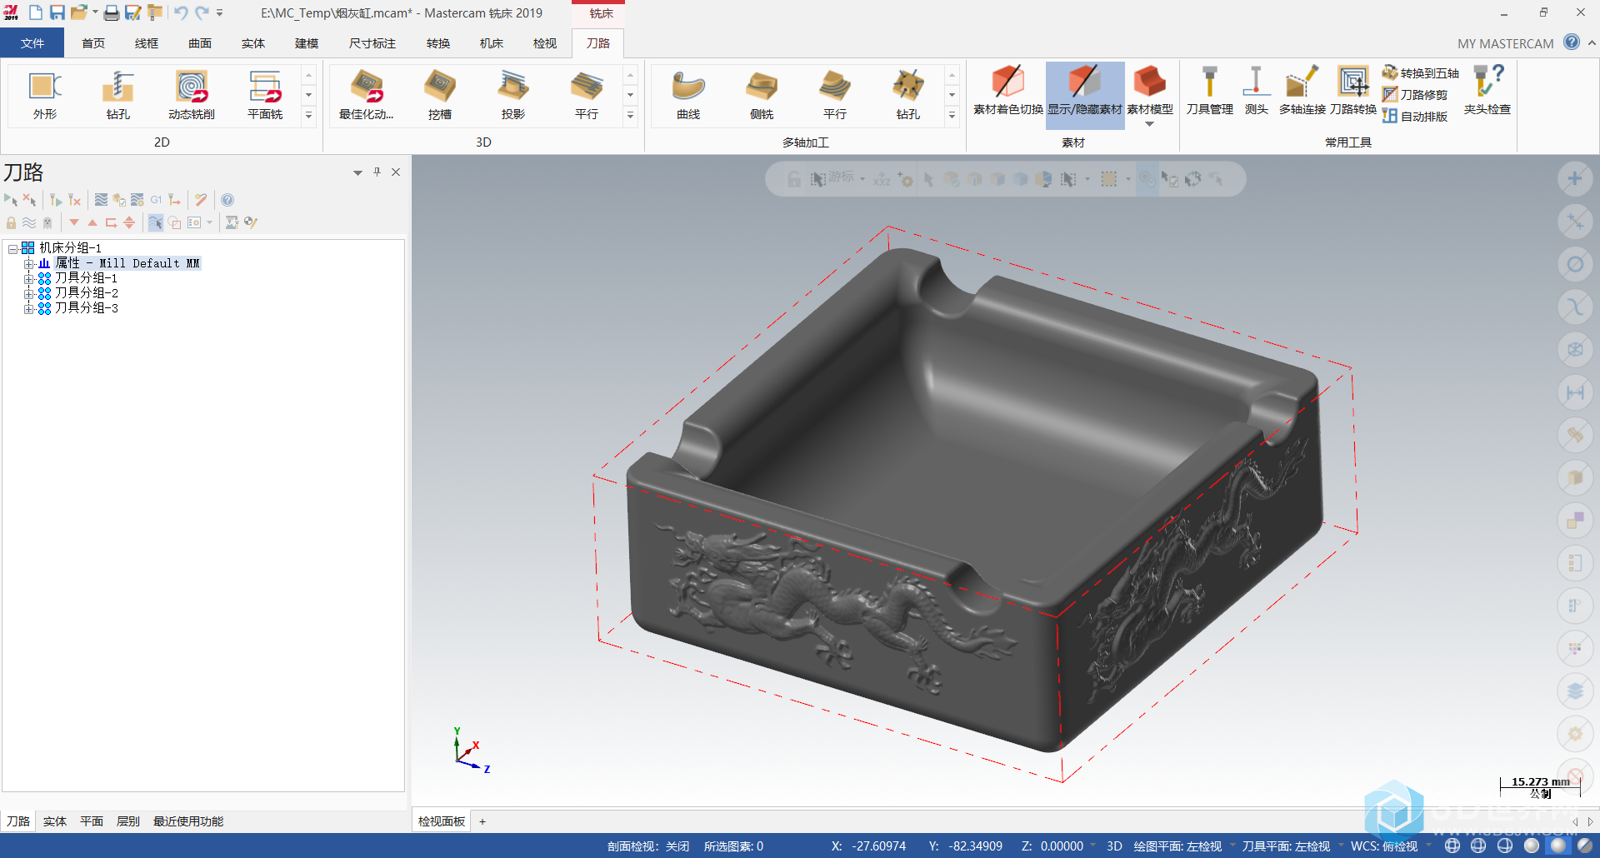This screenshot has height=858, width=1600.
Task: Select 刀具分组-2 in the toolpath tree
Action: click(x=87, y=293)
